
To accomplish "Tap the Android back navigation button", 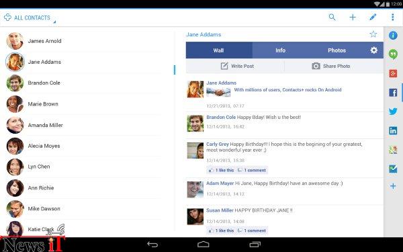I will point(152,245).
